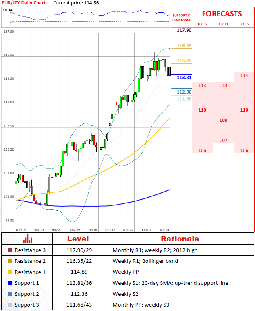Click the FORECASTS heading

pyautogui.click(x=222, y=14)
